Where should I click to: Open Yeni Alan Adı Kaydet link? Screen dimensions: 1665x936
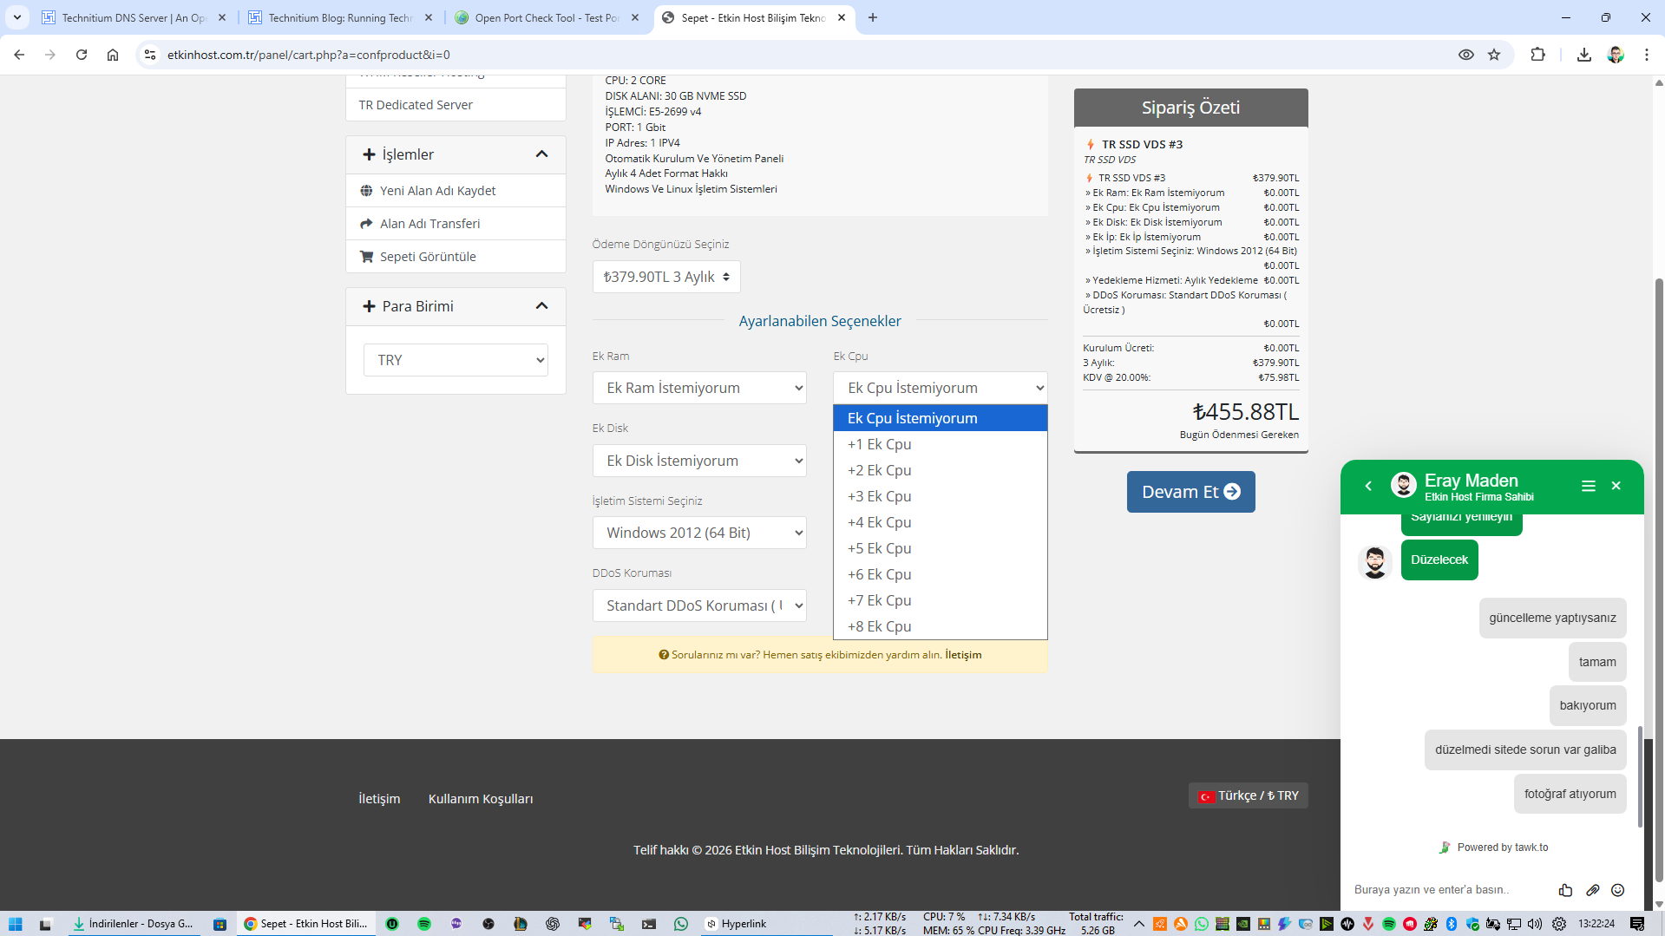(437, 191)
